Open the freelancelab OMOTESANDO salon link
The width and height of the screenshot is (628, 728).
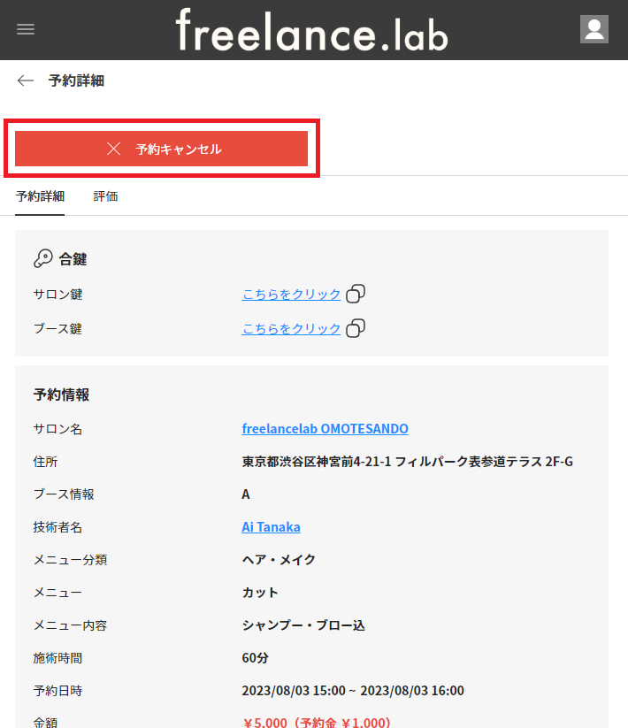click(x=325, y=428)
